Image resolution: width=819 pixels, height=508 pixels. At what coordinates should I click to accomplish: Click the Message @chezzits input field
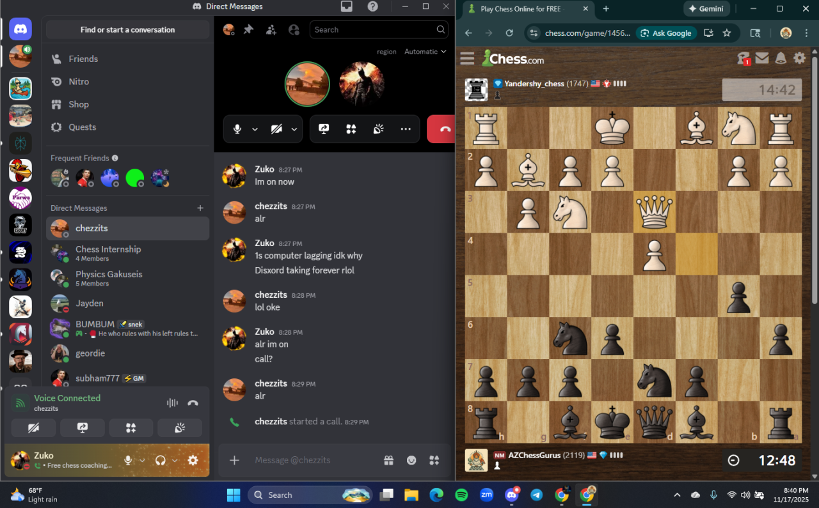point(314,460)
